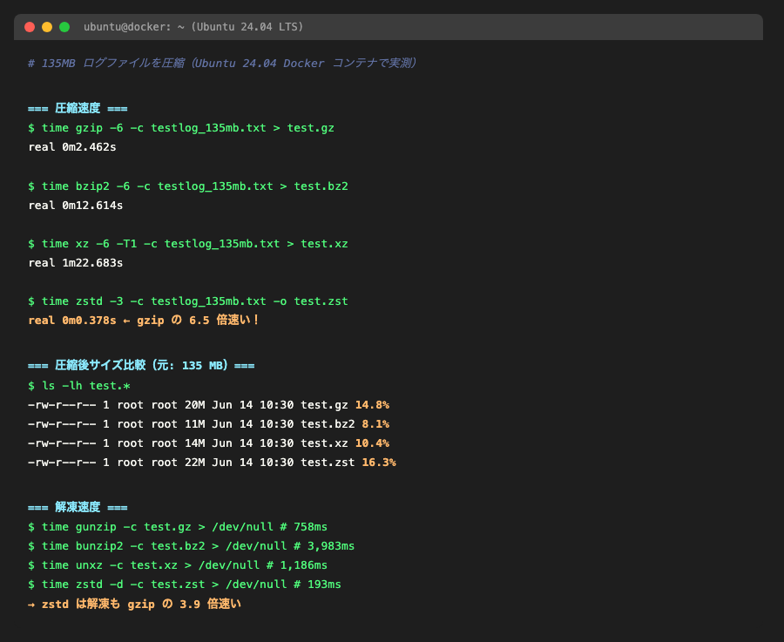Click the 'time gunzip -c test.gz' line
784x642 pixels.
178,526
